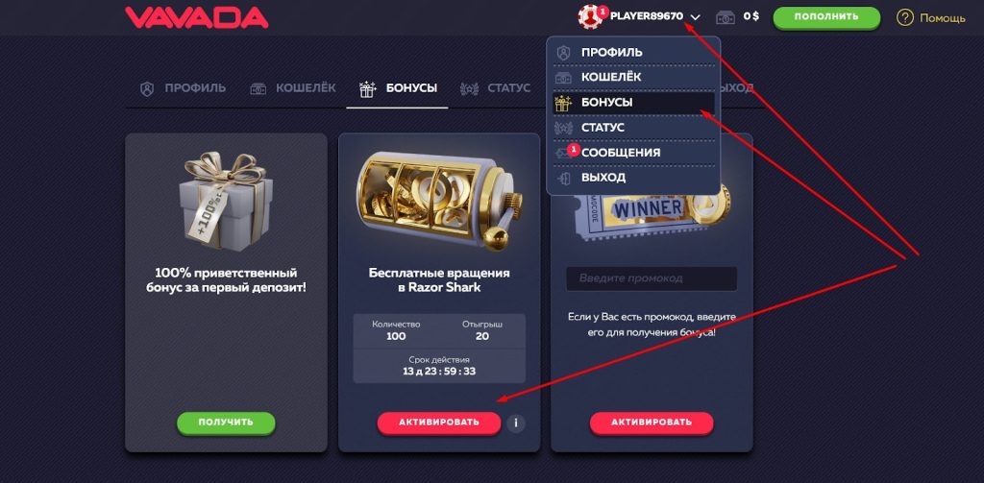
Task: Click the player avatar chip icon
Action: click(590, 17)
